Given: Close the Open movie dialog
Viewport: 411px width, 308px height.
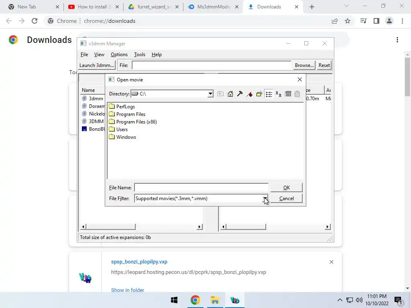Looking at the screenshot, I should click(299, 79).
